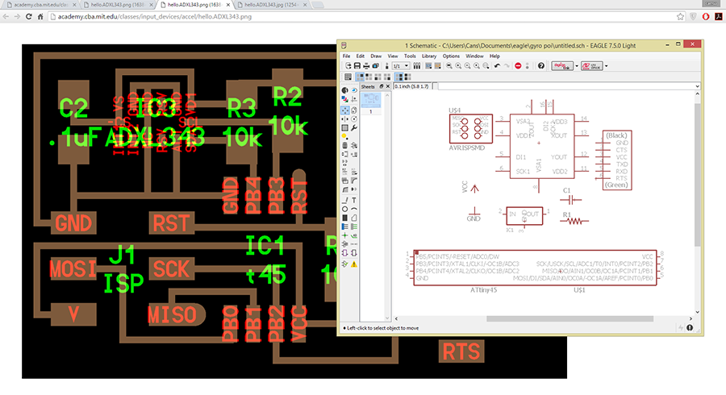
Task: Open the Draw menu
Action: pos(376,56)
